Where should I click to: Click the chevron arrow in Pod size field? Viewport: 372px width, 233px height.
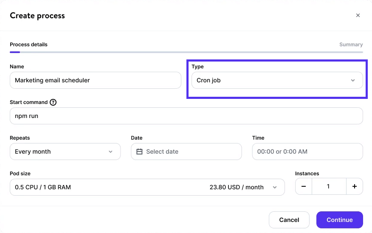[x=275, y=187]
